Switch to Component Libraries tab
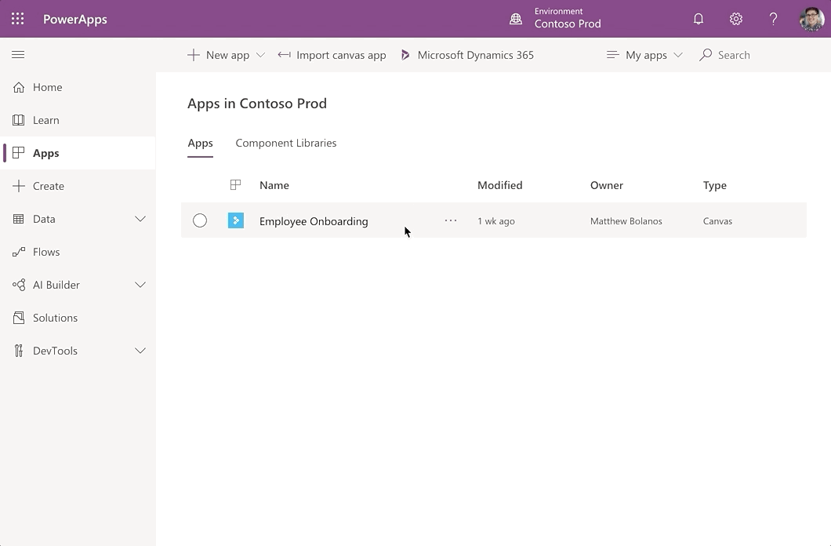The width and height of the screenshot is (831, 546). tap(286, 143)
